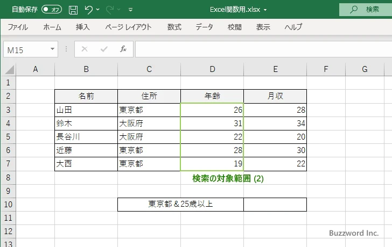Select the 月収 cell showing 34
Viewport: 392px width, 247px height.
[275, 123]
